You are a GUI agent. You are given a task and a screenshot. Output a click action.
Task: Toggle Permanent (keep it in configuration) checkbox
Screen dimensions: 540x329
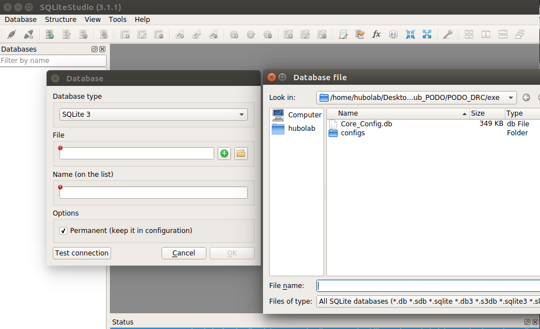(x=63, y=231)
